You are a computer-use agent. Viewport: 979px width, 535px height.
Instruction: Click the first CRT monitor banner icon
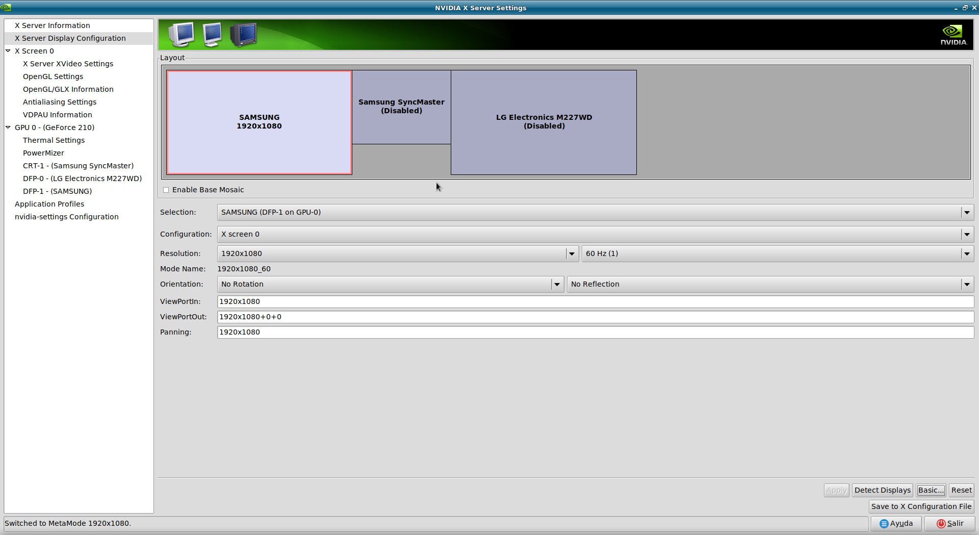[182, 35]
